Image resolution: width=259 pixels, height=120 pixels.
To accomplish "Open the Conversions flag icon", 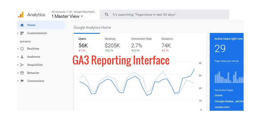I will click(22, 81).
